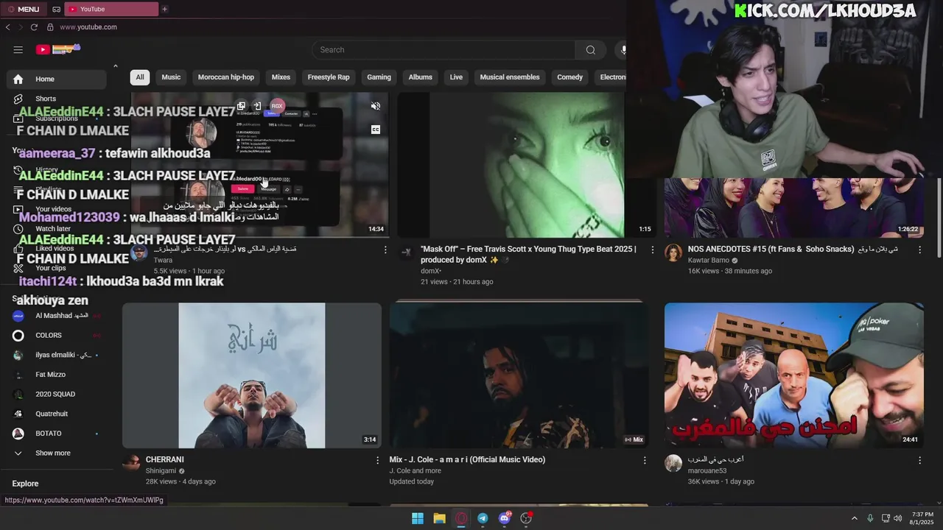Screen dimensions: 943x530
Task: Open the CHERRANI video thumbnail
Action: coord(252,375)
